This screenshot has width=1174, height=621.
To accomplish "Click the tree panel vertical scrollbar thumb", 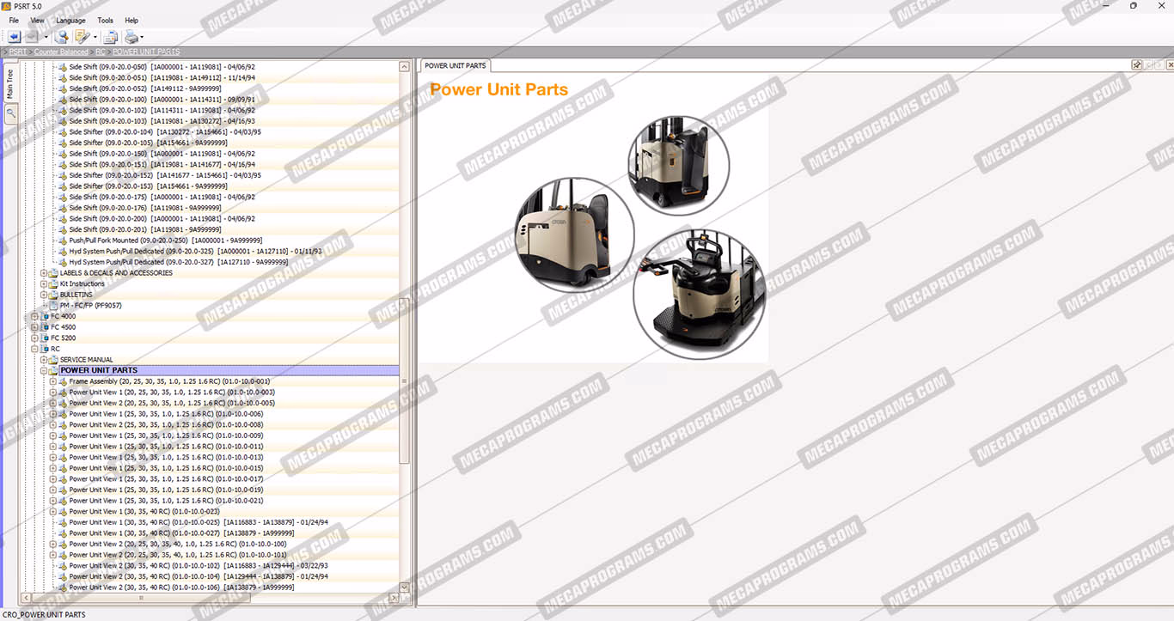I will (x=405, y=378).
